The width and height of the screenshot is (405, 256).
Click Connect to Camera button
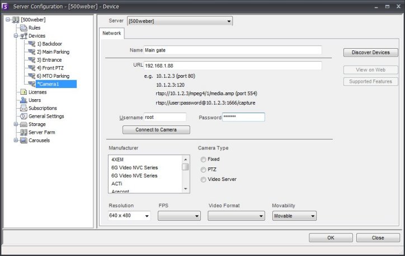click(x=156, y=130)
